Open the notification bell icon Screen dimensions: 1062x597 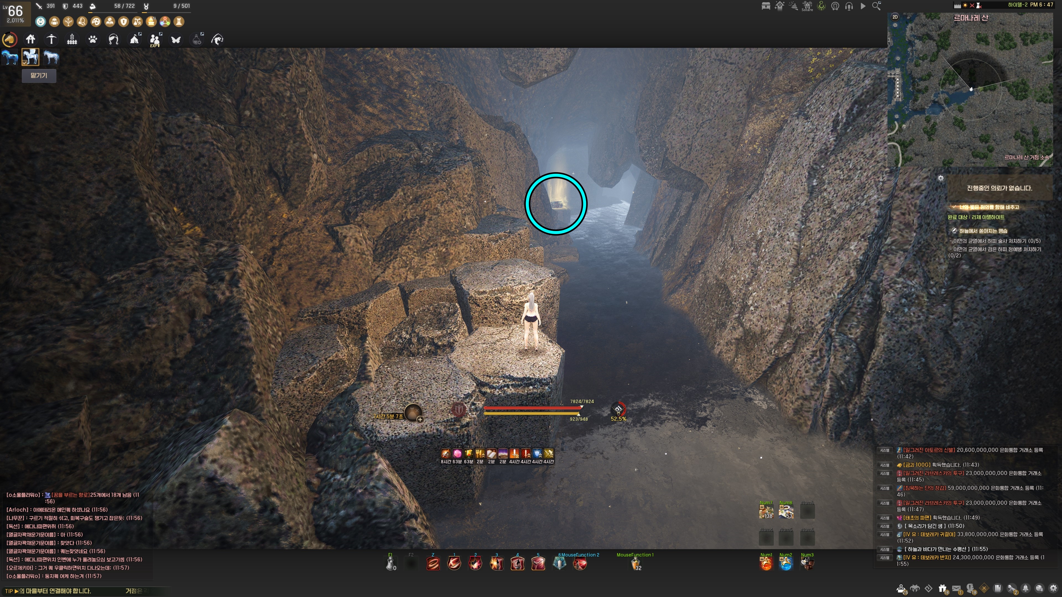point(1025,588)
